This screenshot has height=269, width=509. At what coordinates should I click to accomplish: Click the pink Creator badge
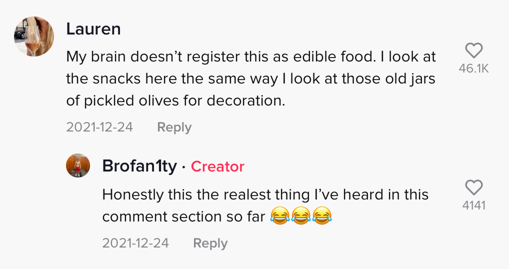point(217,166)
